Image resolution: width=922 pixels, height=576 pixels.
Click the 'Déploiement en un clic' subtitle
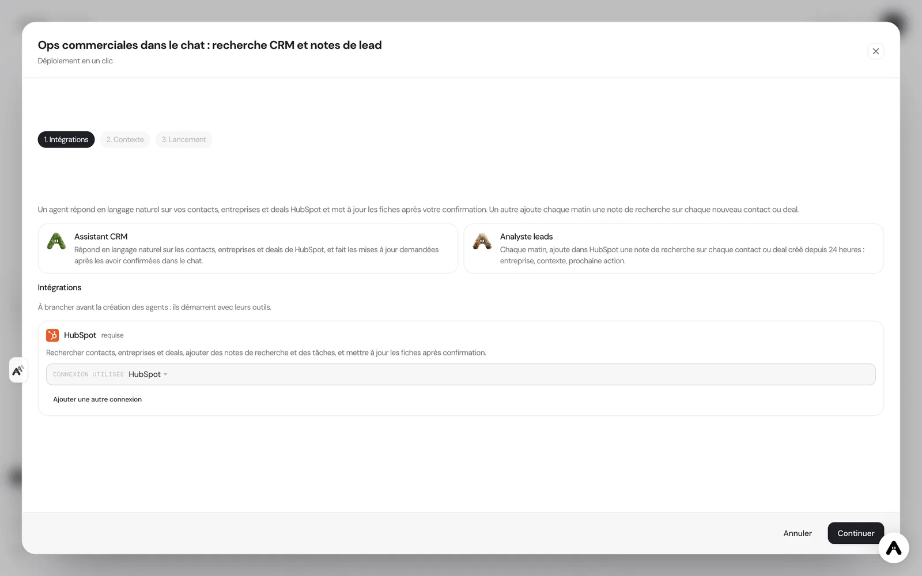pos(75,61)
